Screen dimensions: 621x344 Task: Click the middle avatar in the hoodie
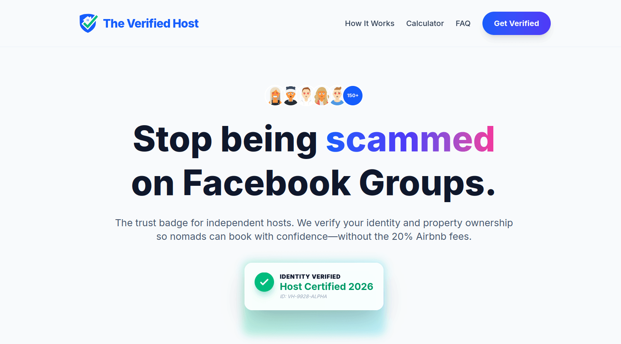click(x=306, y=95)
